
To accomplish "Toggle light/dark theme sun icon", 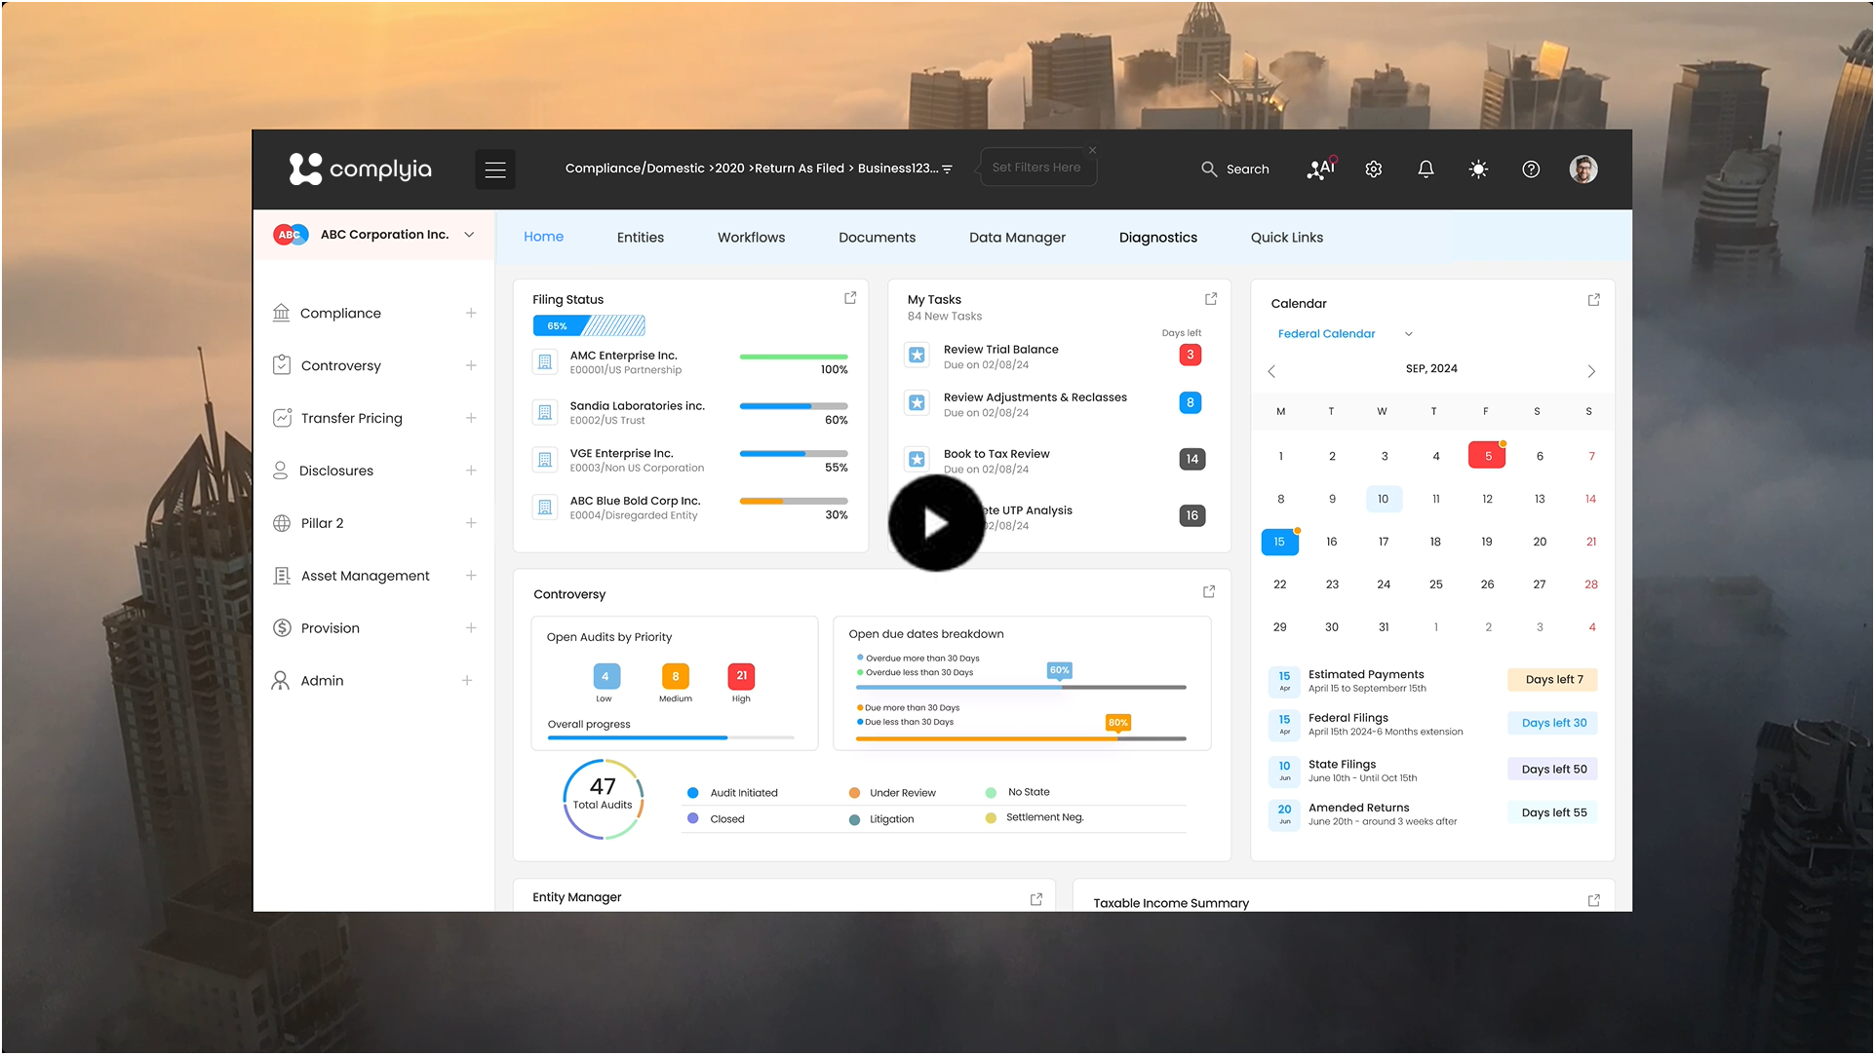I will [x=1478, y=169].
